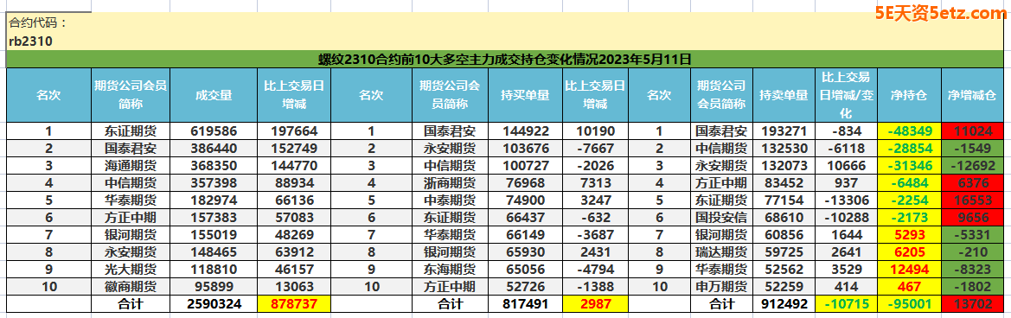Click the 申万期货 cell in short rankings

point(721,287)
